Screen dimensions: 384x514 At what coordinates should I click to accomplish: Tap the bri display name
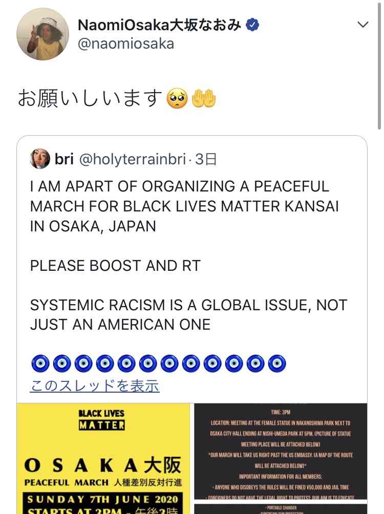click(64, 159)
